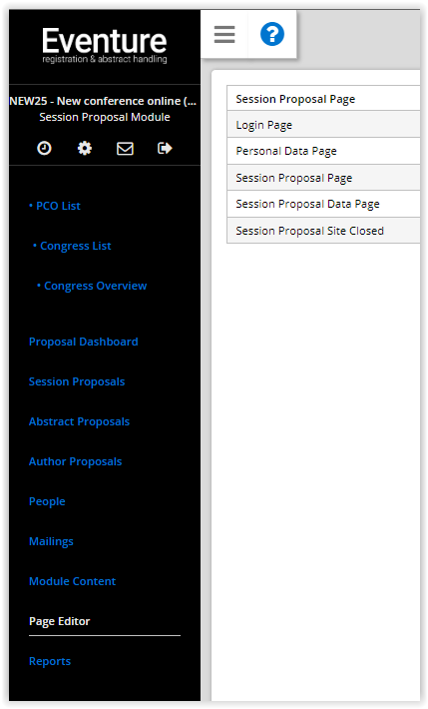Choose Session Proposal Site Closed row

(x=323, y=231)
